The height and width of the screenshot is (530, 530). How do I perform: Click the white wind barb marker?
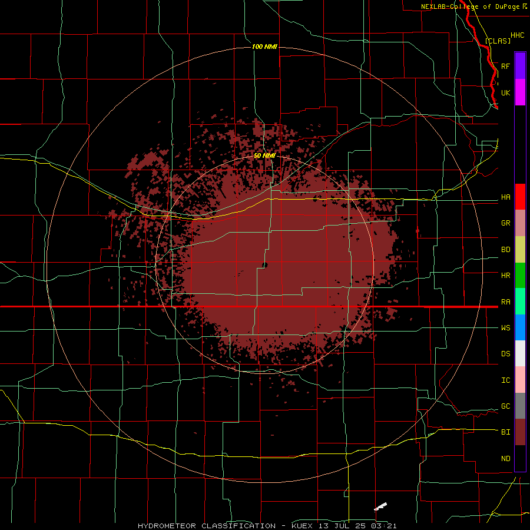click(x=380, y=506)
